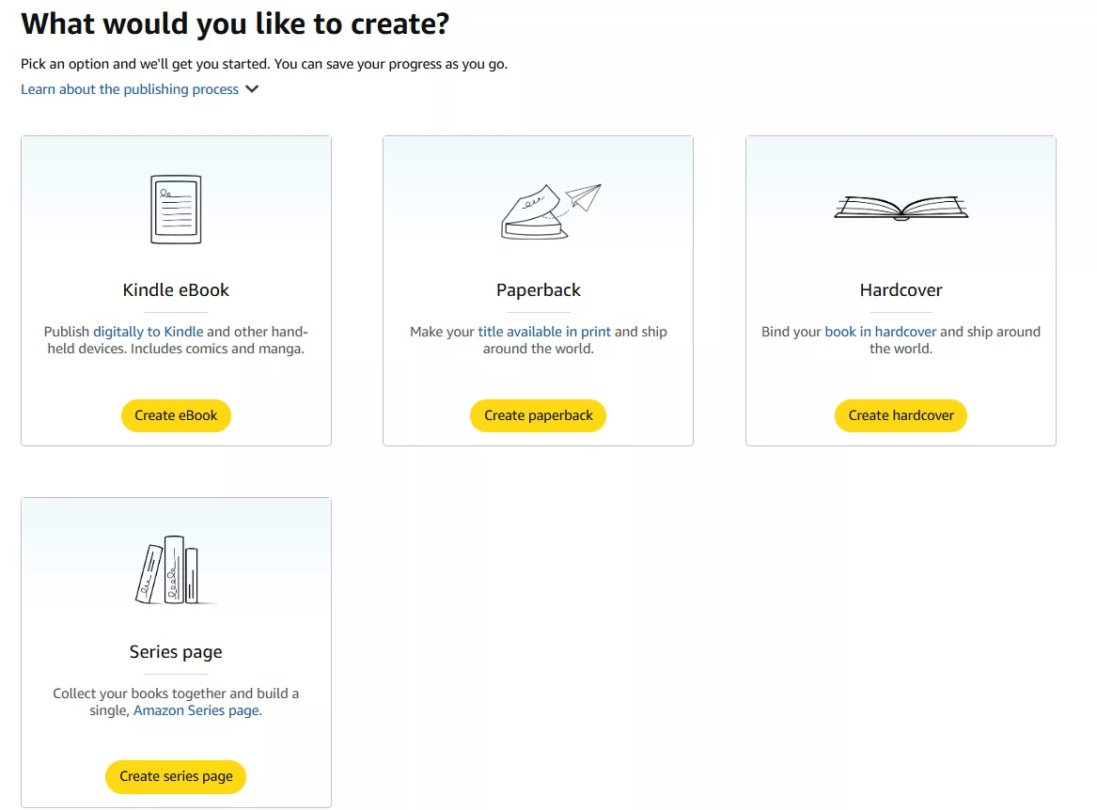This screenshot has width=1097, height=810.
Task: Click the "Kindle eBook" card title
Action: point(176,289)
